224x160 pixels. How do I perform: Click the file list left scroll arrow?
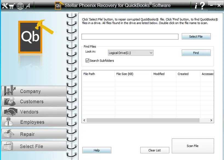pyautogui.click(x=84, y=120)
